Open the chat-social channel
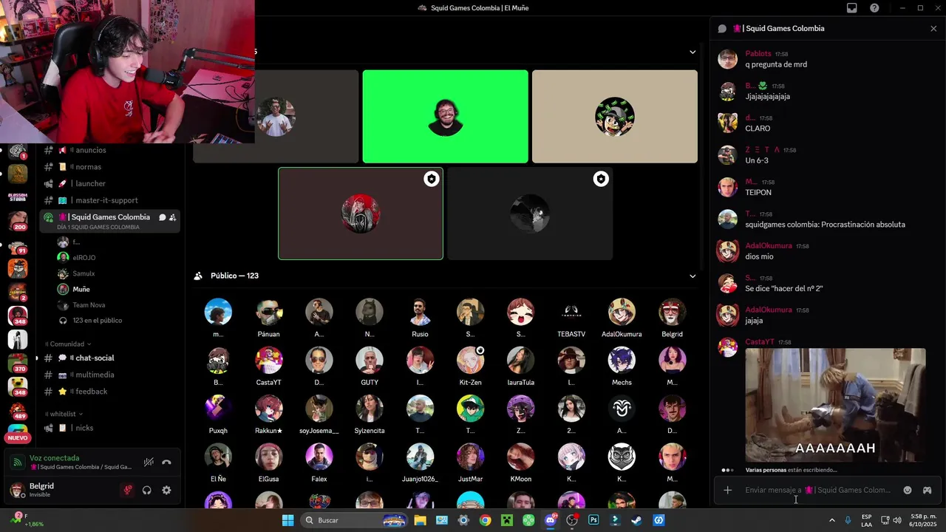 click(x=109, y=358)
